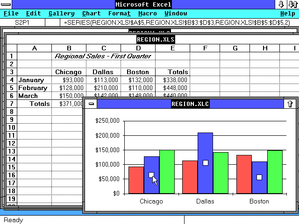Click the Regional Sales - First Quarter title cell
The height and width of the screenshot is (224, 299).
coord(103,56)
